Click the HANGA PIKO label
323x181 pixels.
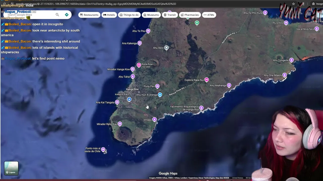point(122,94)
